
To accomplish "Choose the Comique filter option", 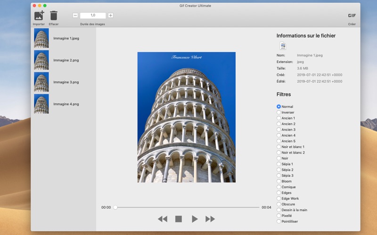I will tap(279, 187).
